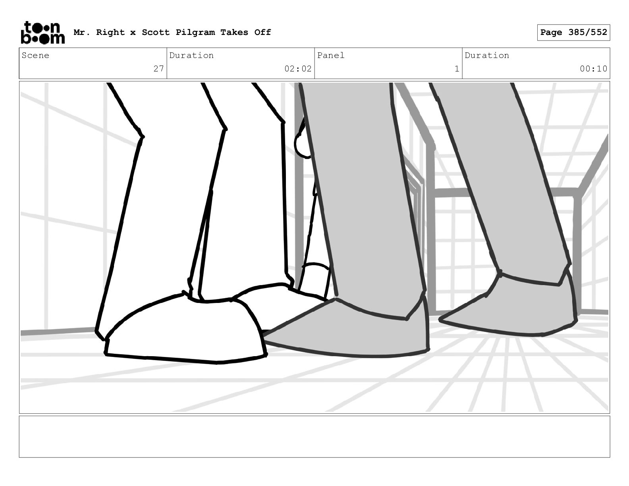Click the 'Page 385/552' box
The width and height of the screenshot is (629, 486).
pos(573,33)
